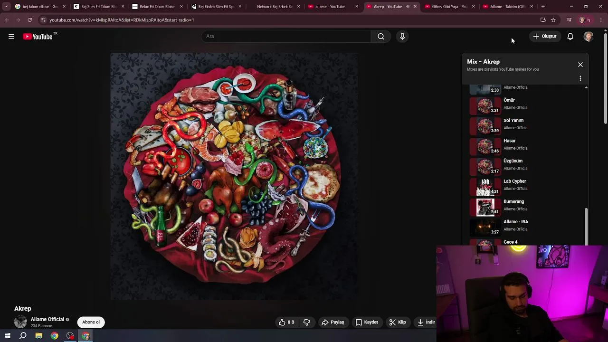Click the Akrep video title
608x342 pixels.
pos(23,309)
